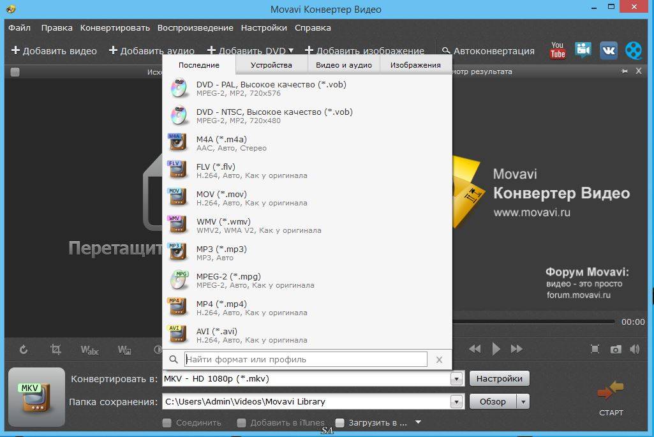The image size is (654, 437).
Task: Switch to the Изображения tab
Action: pos(416,65)
